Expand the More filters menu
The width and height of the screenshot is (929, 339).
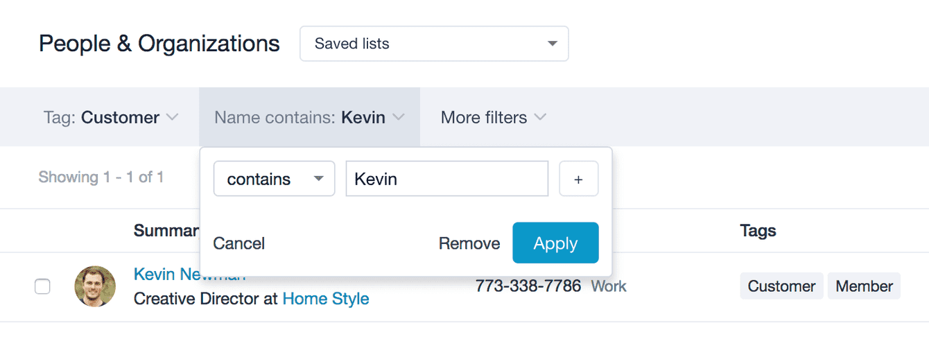point(494,117)
